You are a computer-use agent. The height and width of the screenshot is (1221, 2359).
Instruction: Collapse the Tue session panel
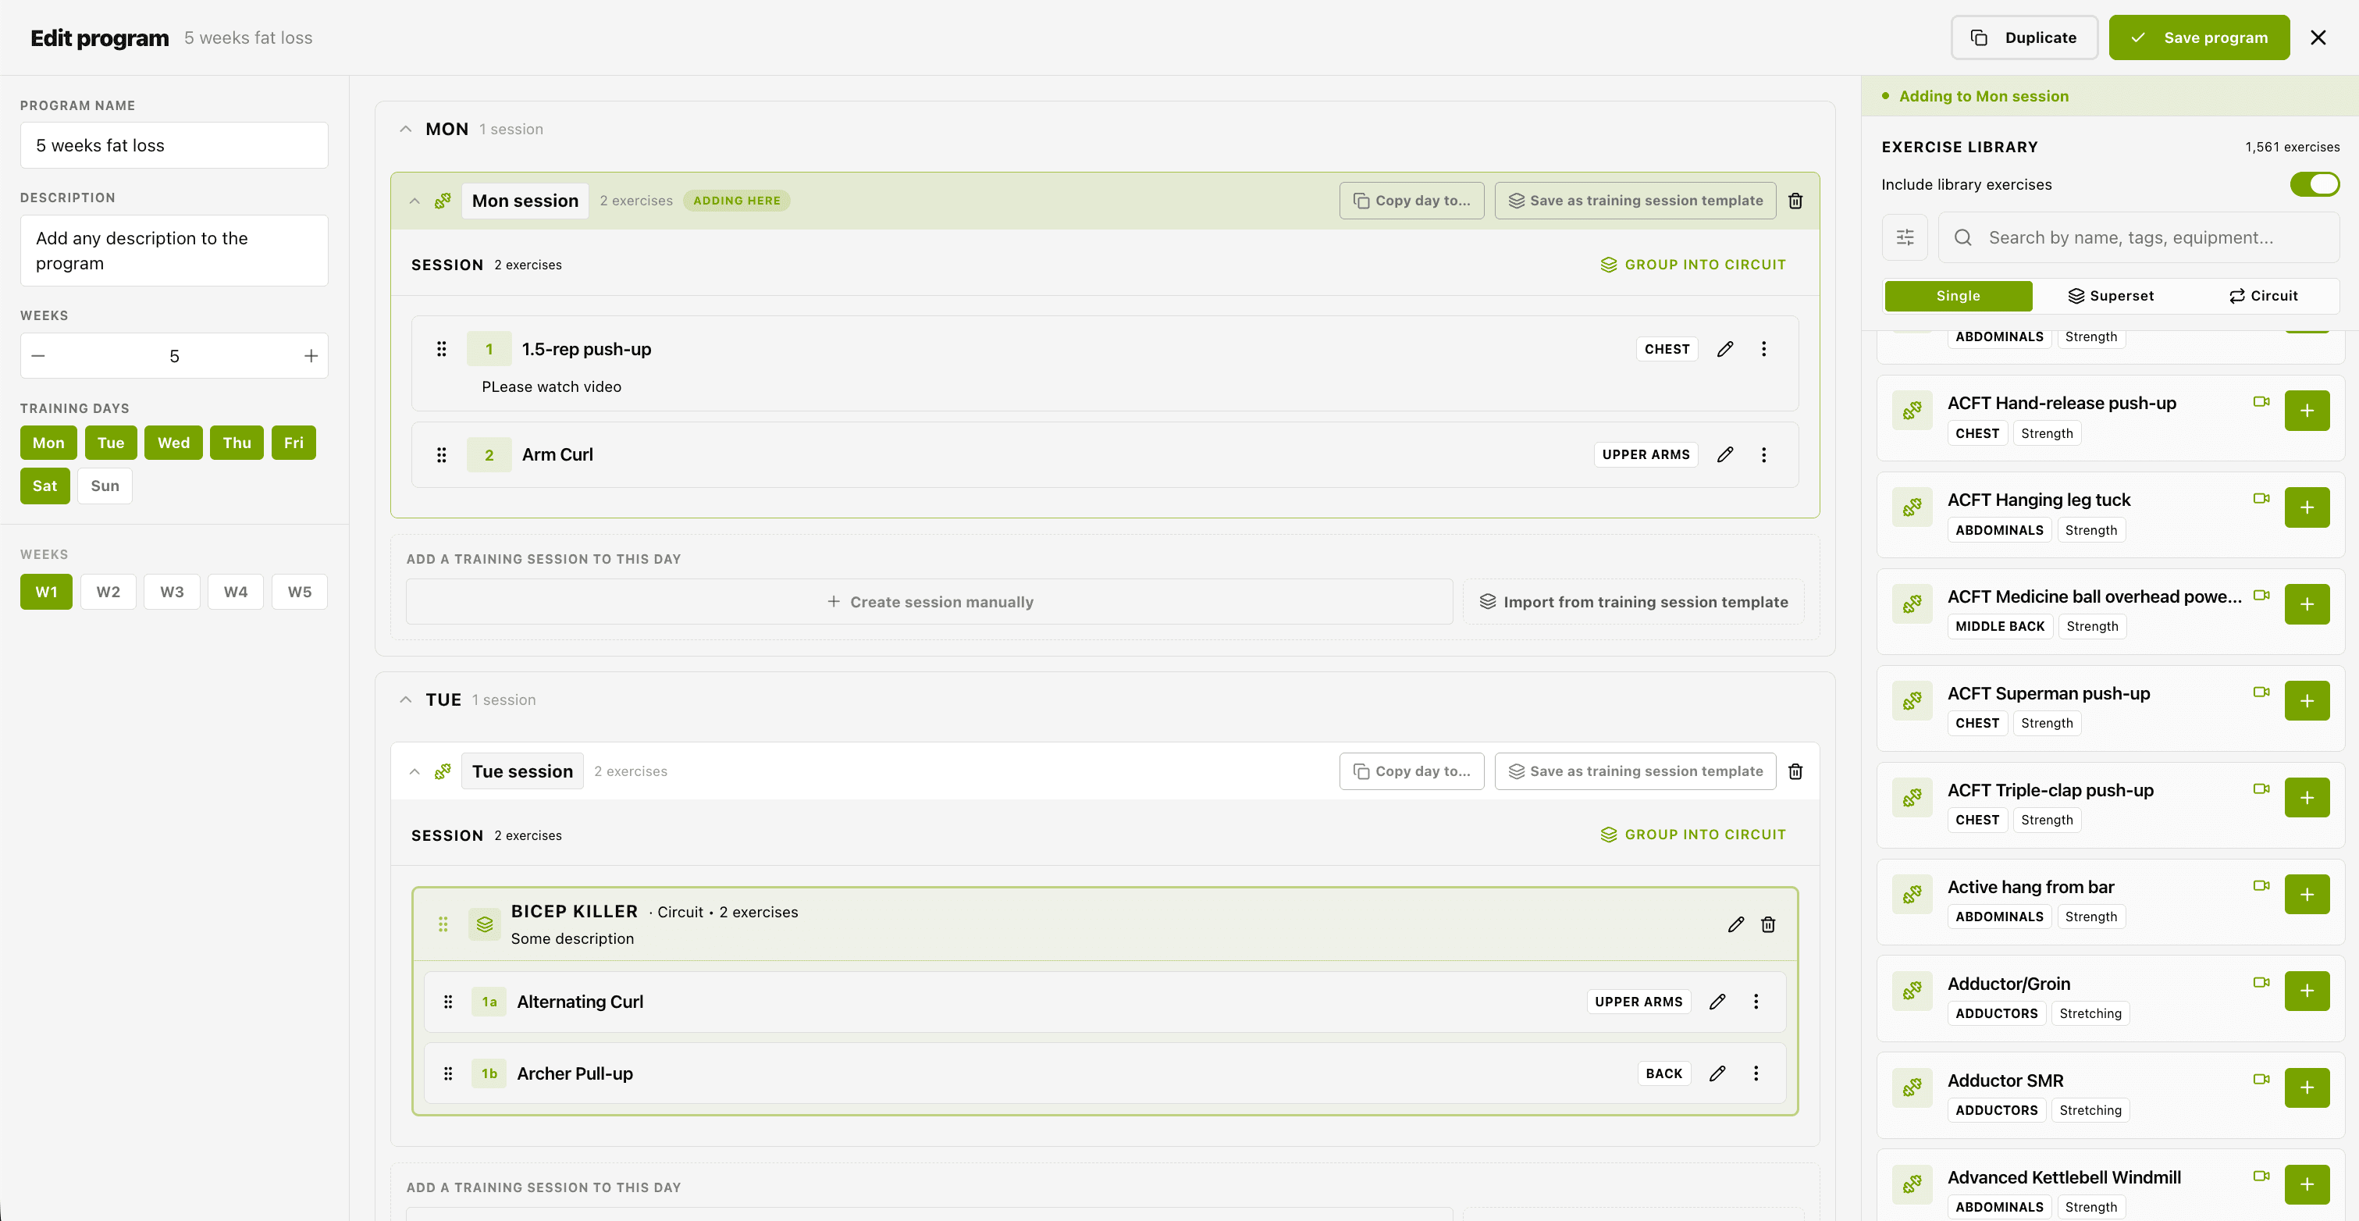(414, 771)
